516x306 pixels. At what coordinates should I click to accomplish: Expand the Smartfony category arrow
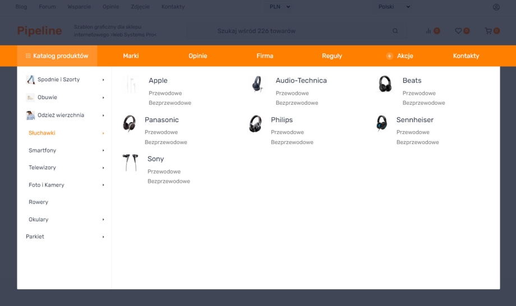[103, 150]
